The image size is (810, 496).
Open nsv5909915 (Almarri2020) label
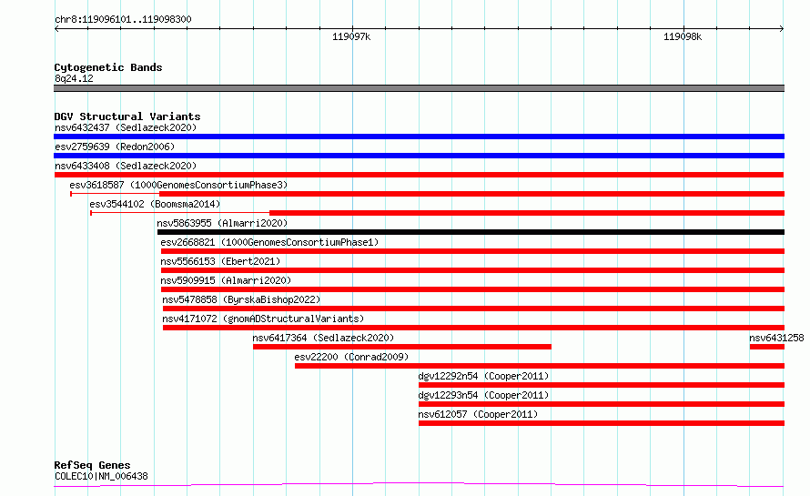point(226,280)
